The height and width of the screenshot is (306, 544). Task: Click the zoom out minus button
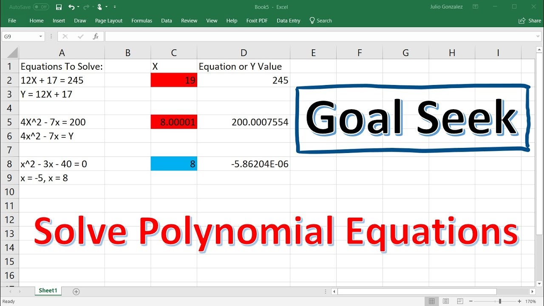tap(471, 301)
